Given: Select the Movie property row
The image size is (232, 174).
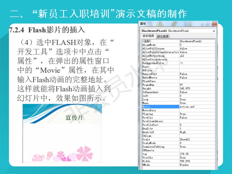Looking at the screenshot, I should 160,107.
